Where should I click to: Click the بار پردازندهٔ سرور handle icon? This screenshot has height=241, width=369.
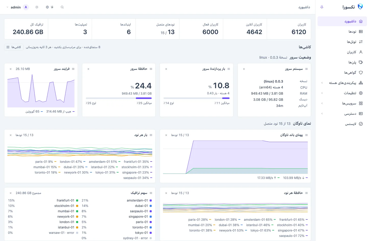click(229, 69)
